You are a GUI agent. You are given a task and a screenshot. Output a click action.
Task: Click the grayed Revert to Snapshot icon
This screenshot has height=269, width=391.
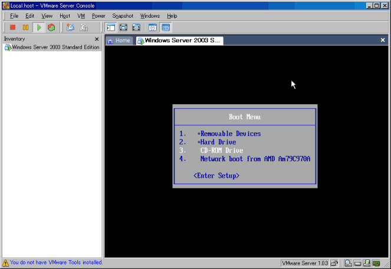(x=84, y=28)
